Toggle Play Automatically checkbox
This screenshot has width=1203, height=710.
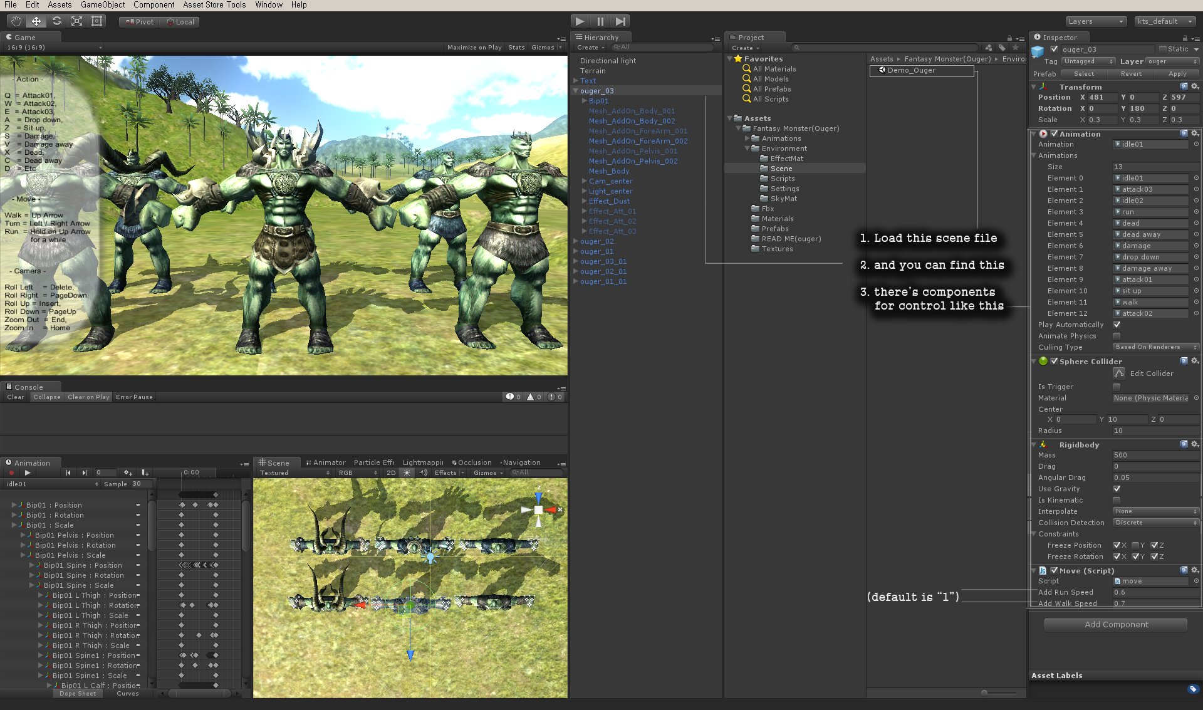tap(1117, 325)
